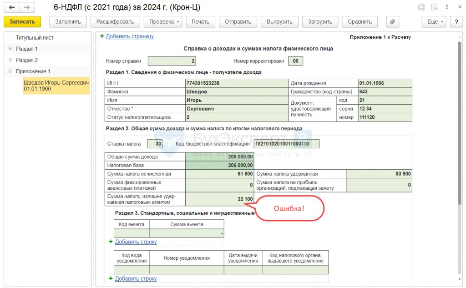Open the Проверка dropdown menu
466x288 pixels.
tap(164, 21)
